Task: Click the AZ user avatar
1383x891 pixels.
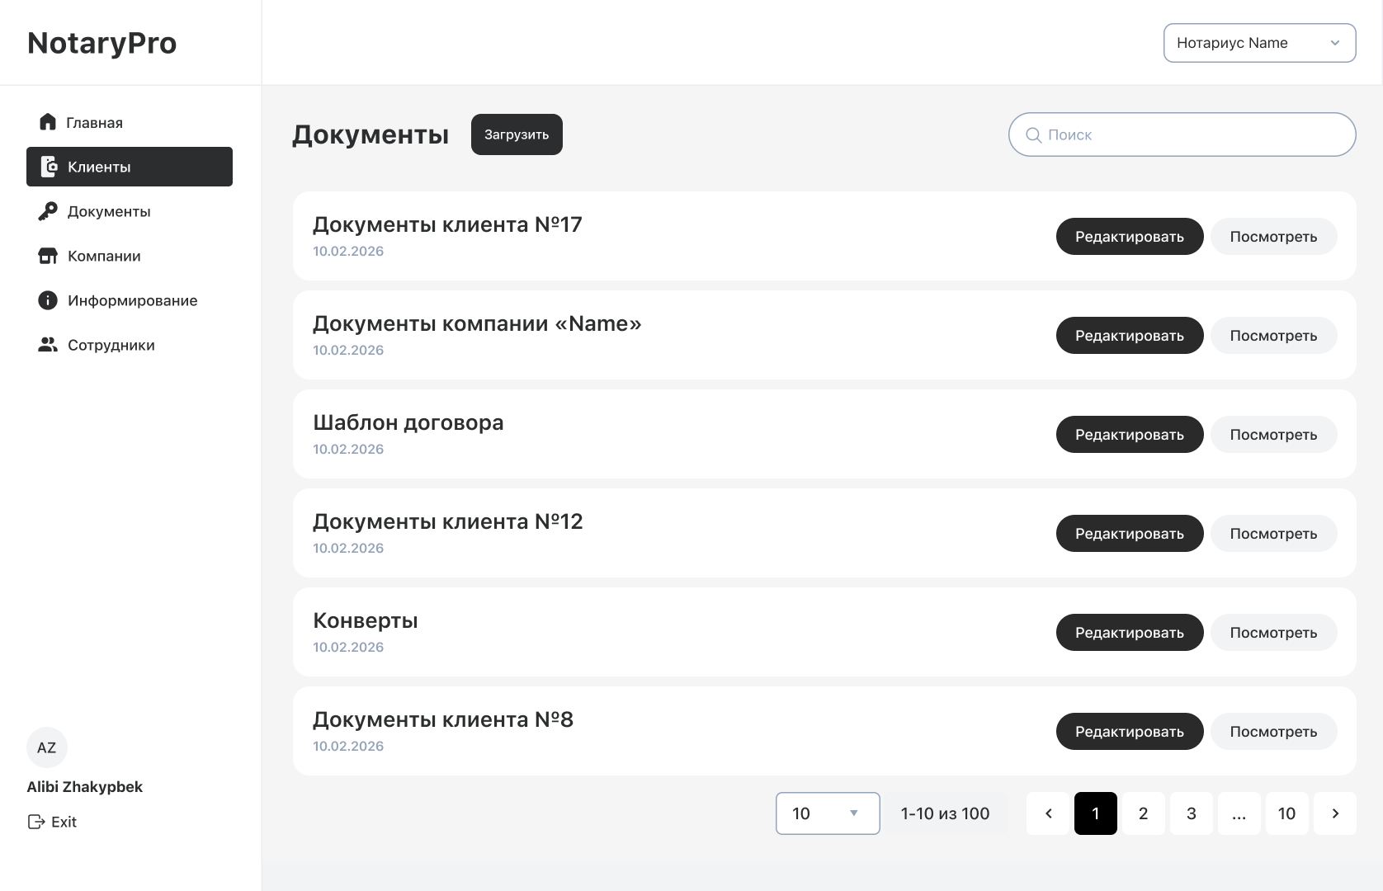Action: [47, 747]
